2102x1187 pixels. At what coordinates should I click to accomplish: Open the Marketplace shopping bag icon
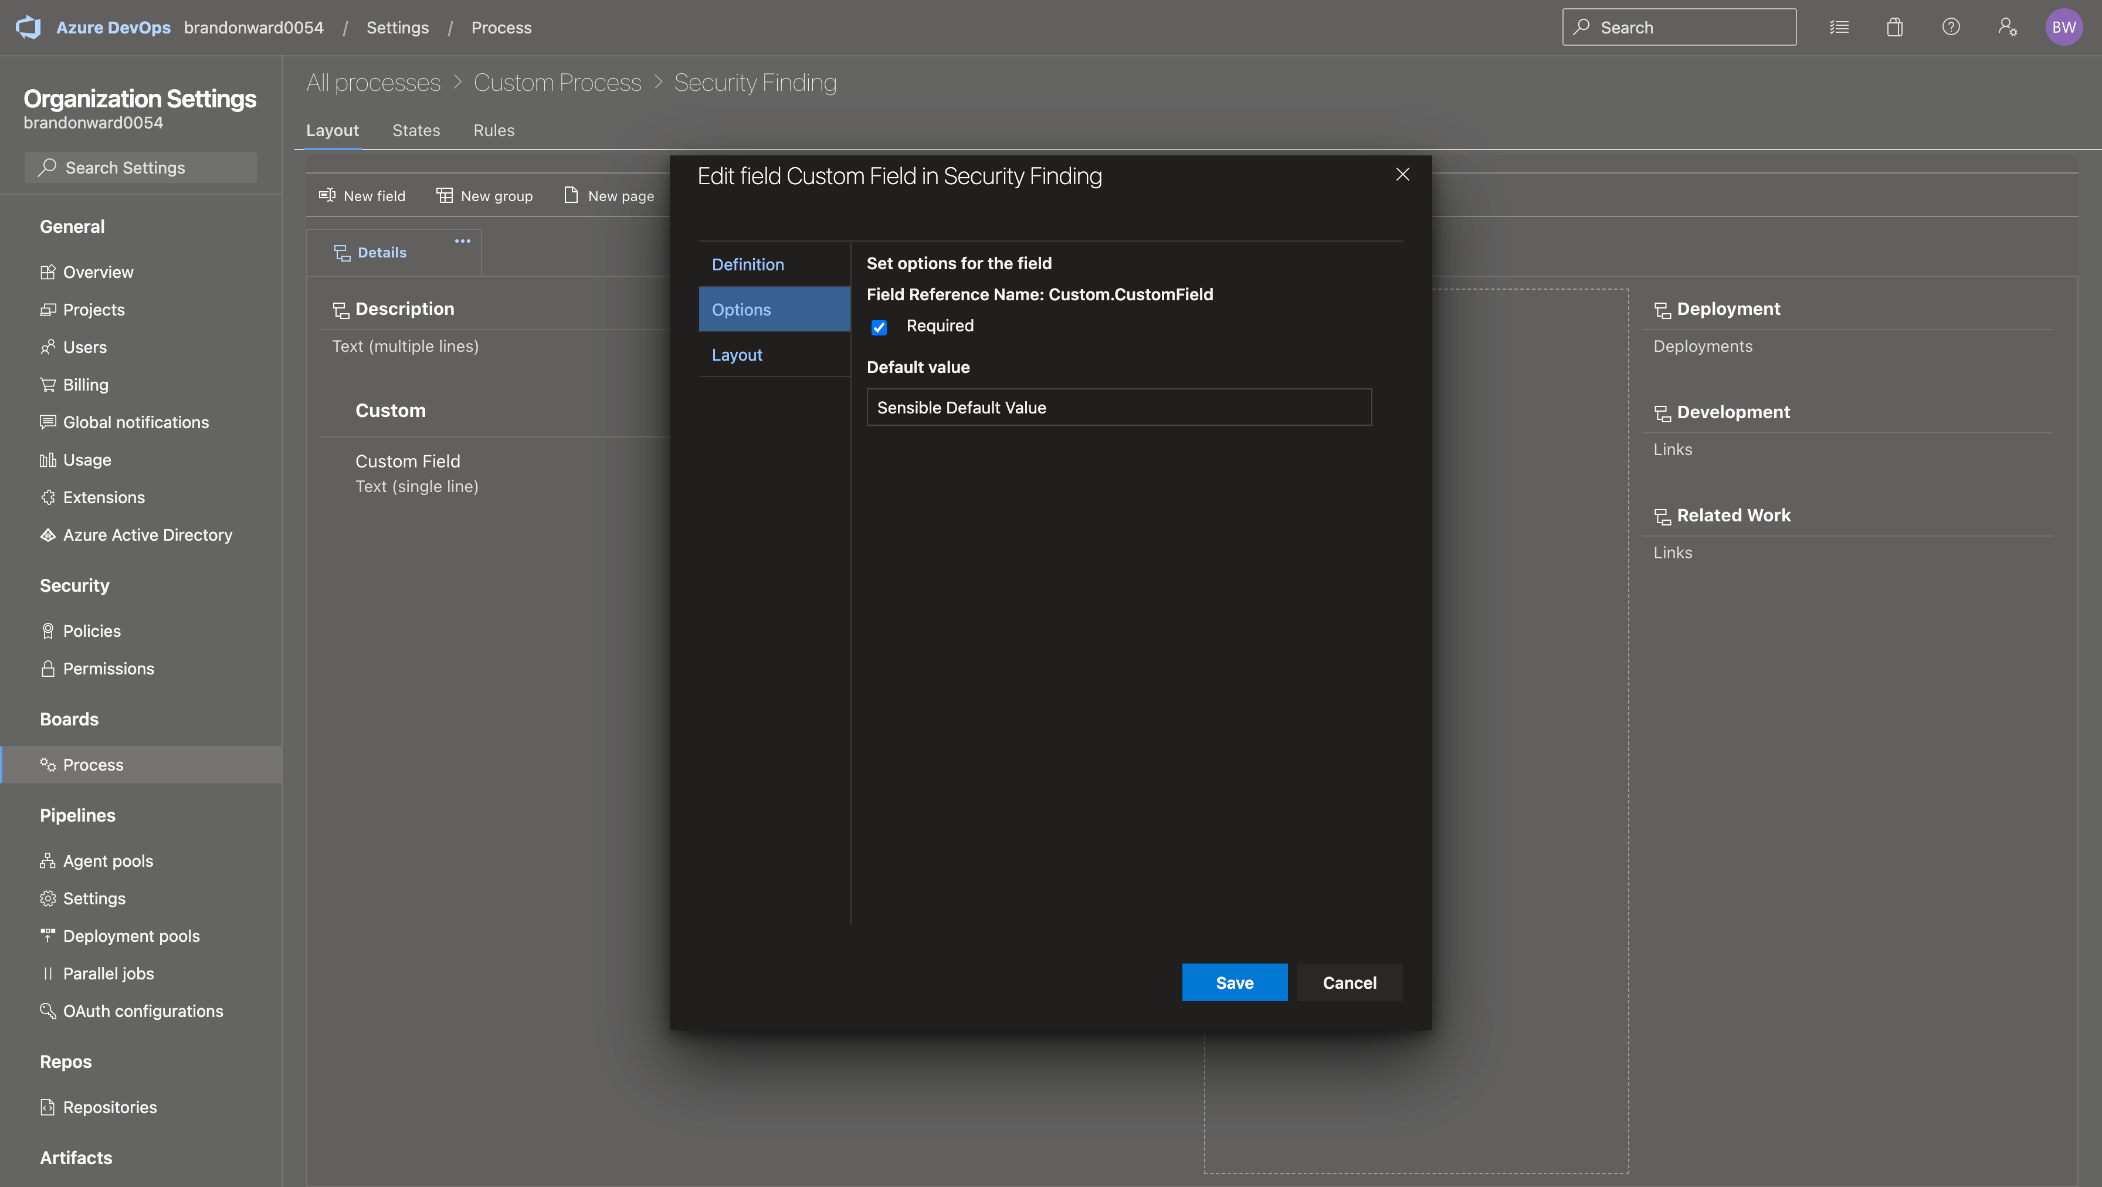point(1894,27)
